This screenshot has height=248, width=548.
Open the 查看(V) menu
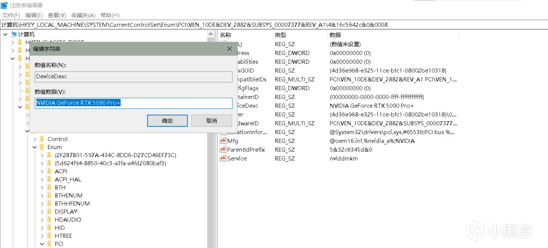pos(57,15)
